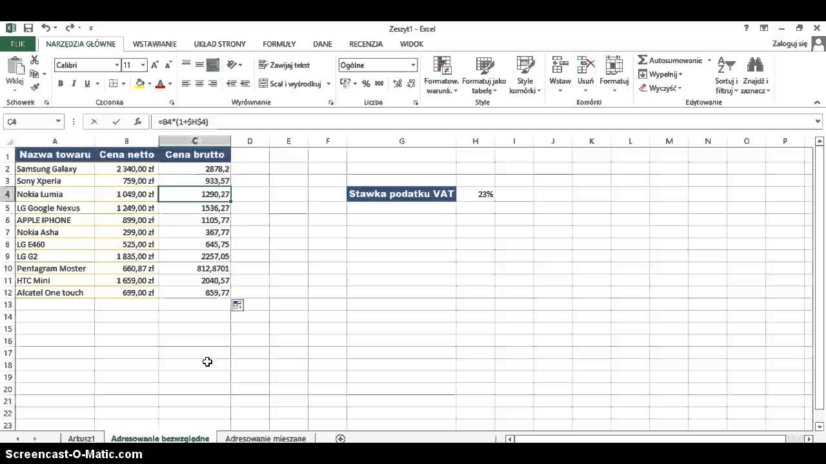Open the Name Box dropdown
826x464 pixels.
click(x=58, y=121)
